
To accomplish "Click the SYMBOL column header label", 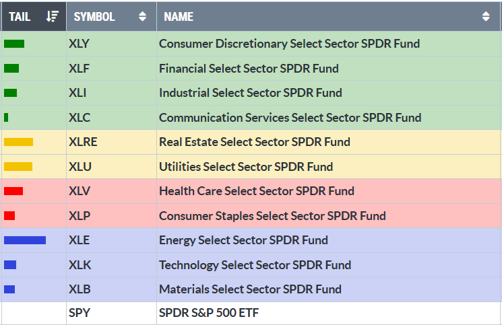I will click(x=94, y=17).
